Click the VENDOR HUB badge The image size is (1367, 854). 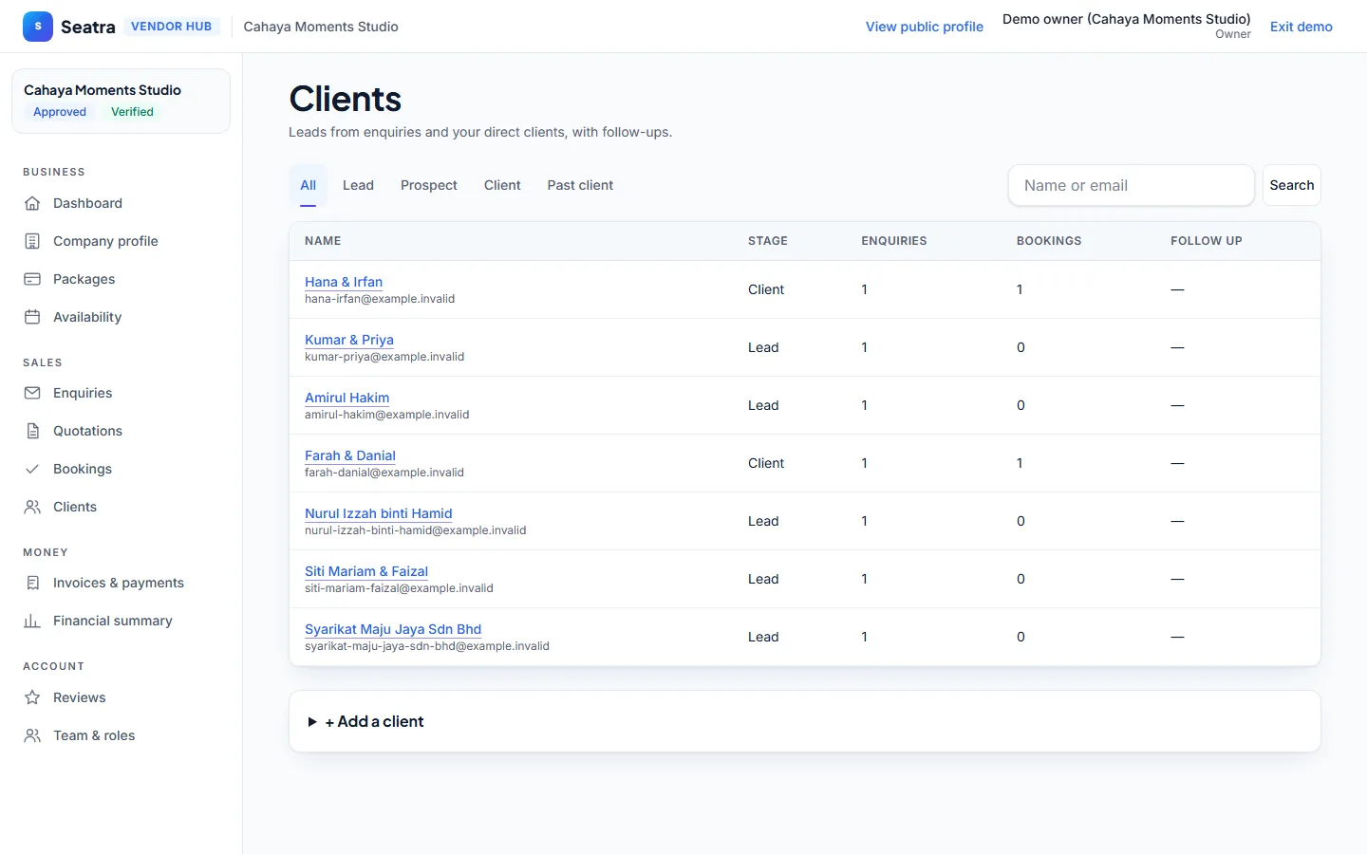click(171, 27)
